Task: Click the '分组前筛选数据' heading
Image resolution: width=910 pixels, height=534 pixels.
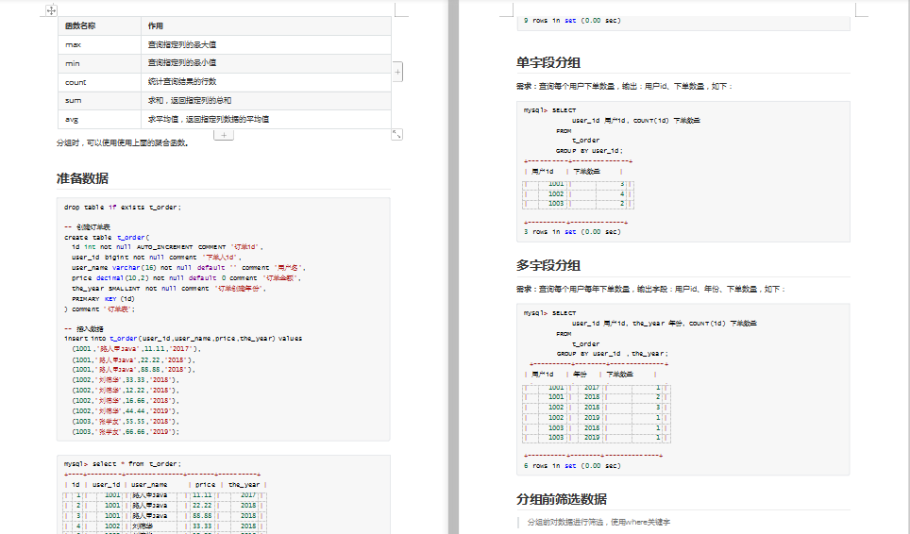Action: pos(562,499)
